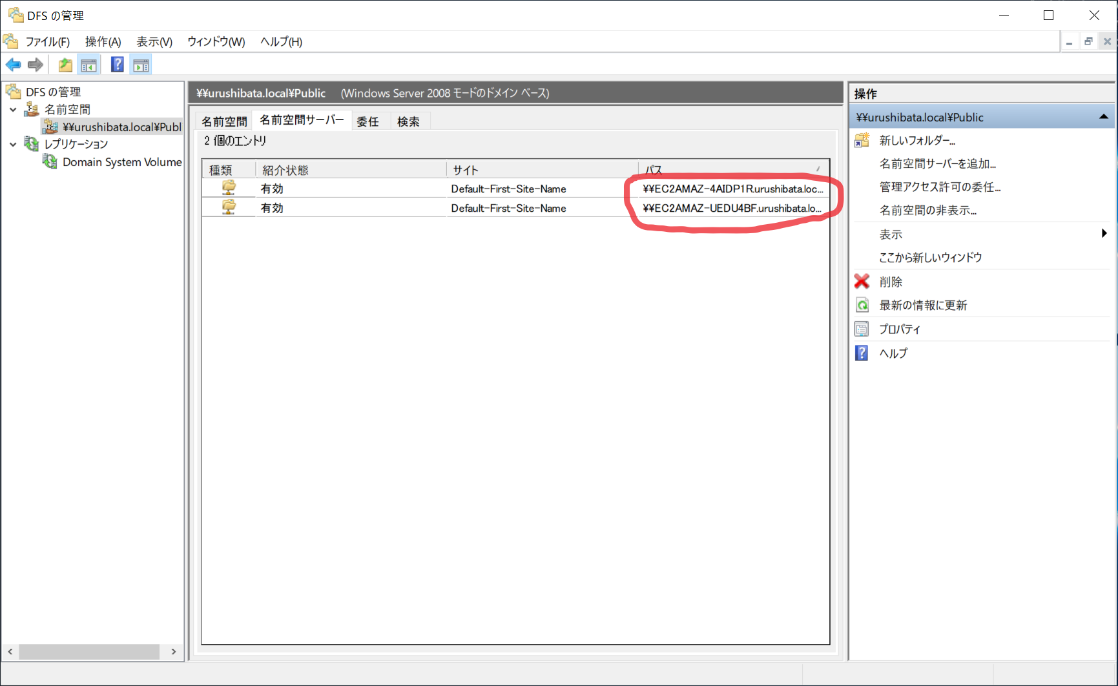
Task: Expand the 表示 submenu arrow
Action: pos(1104,233)
